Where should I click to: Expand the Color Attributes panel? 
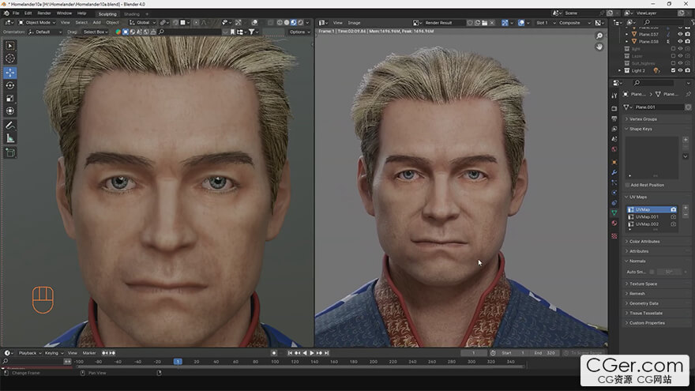pyautogui.click(x=644, y=241)
